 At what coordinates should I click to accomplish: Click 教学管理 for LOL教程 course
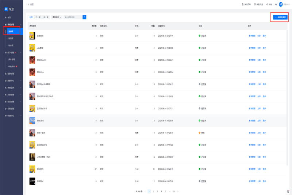pos(252,48)
